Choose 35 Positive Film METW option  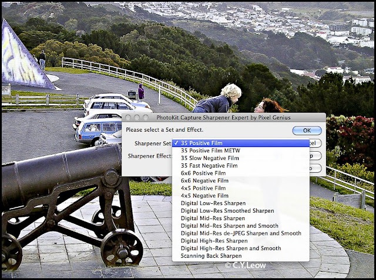(241, 151)
